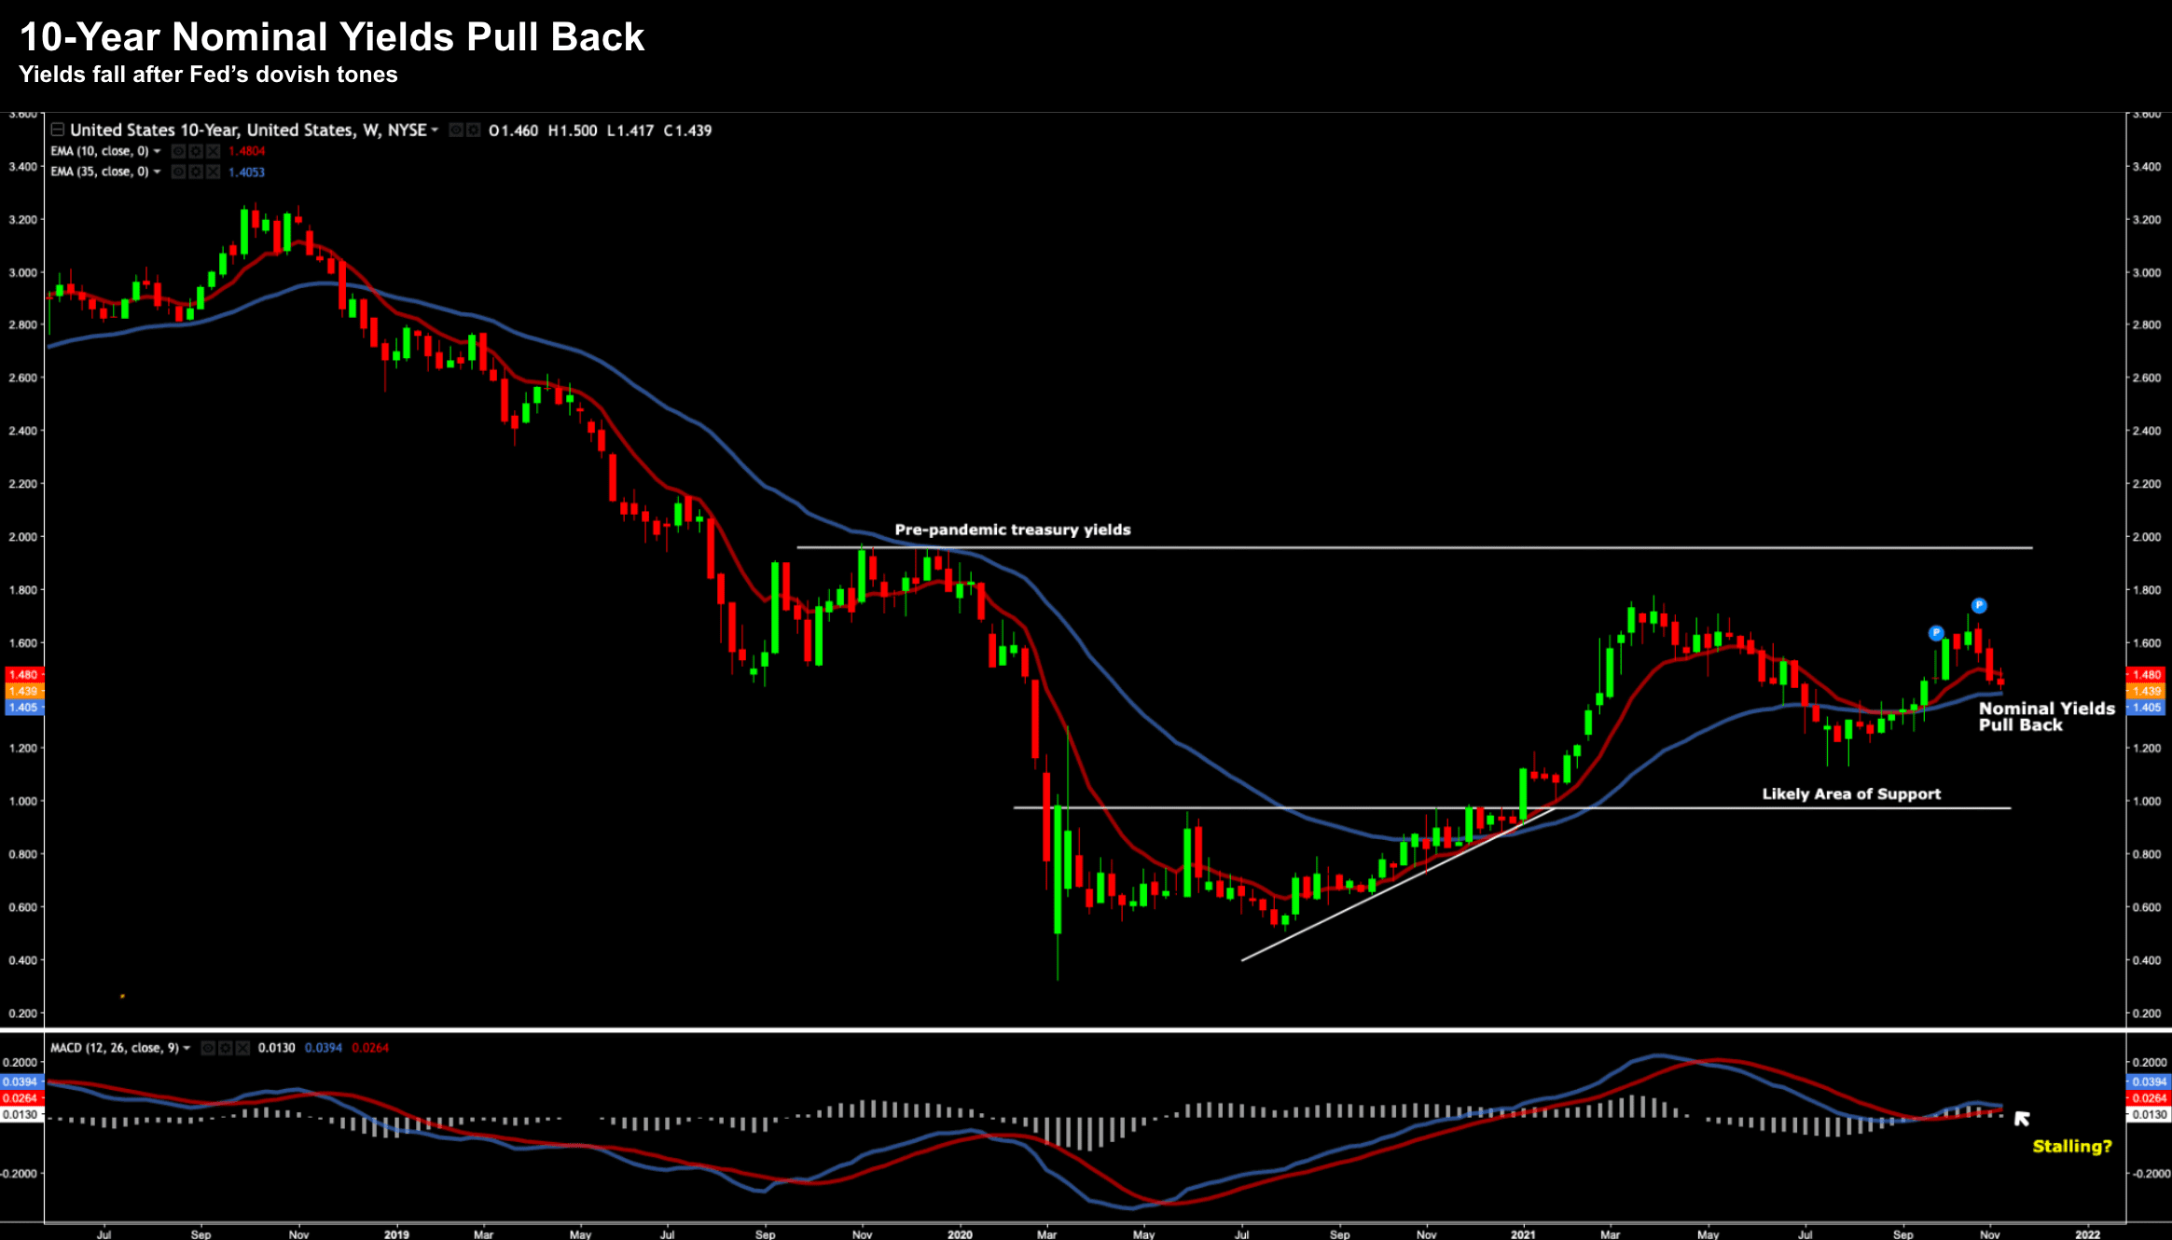Open settings gear for EMA 35 indicator
Screen dimensions: 2172x1240
click(x=196, y=172)
